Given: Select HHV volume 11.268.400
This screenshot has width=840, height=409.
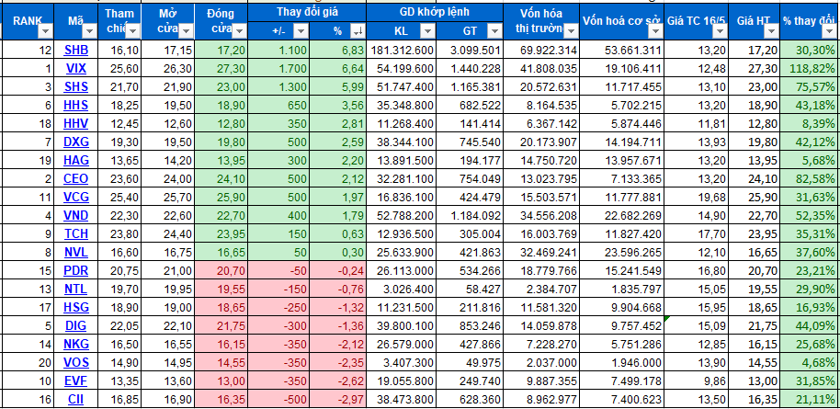Looking at the screenshot, I should 402,124.
